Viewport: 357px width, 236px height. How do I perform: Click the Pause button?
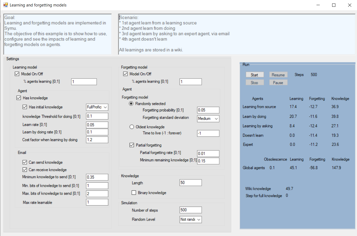tap(278, 83)
